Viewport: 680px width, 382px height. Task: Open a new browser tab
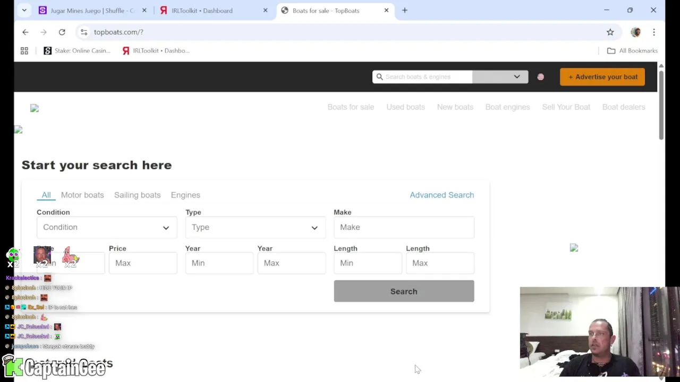(x=404, y=10)
